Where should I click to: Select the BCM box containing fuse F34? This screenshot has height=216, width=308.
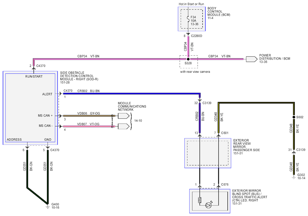[192, 19]
